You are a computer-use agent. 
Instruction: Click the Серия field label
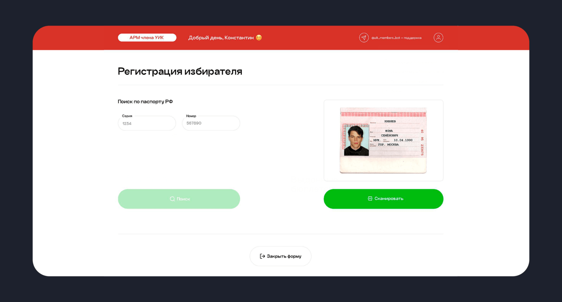127,116
